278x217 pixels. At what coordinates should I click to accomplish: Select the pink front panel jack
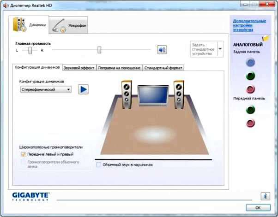click(x=250, y=123)
